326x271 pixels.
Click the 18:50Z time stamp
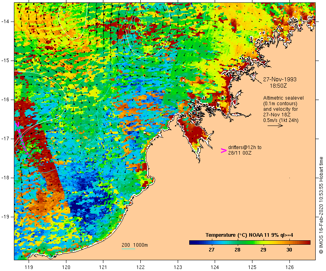[278, 86]
